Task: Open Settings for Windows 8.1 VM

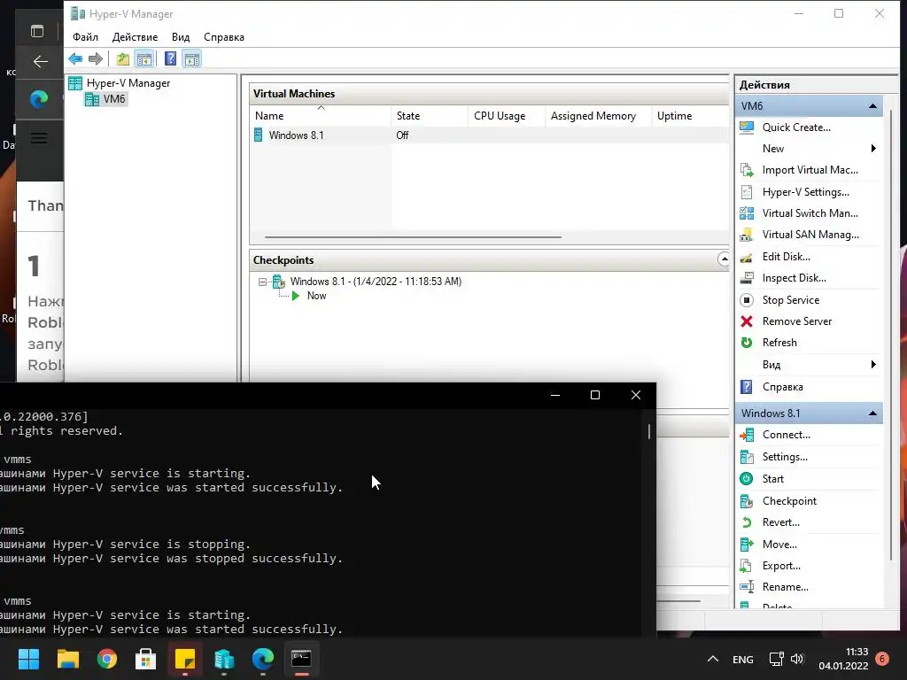Action: [x=785, y=457]
